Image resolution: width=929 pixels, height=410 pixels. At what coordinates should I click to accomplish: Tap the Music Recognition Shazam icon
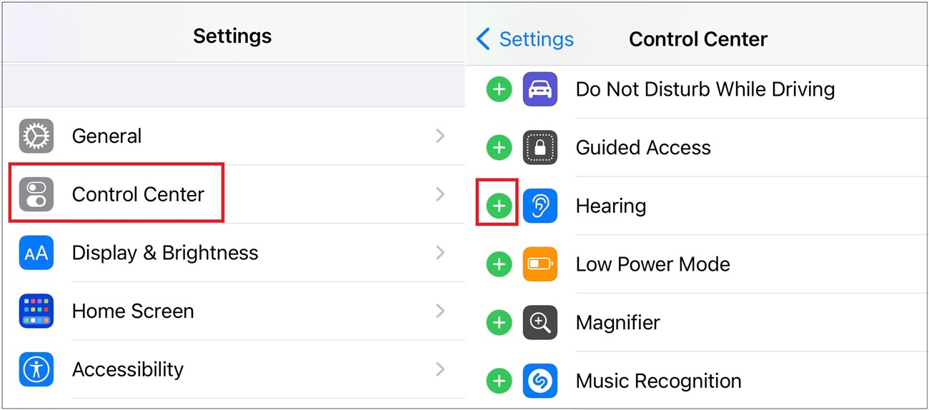pos(540,381)
